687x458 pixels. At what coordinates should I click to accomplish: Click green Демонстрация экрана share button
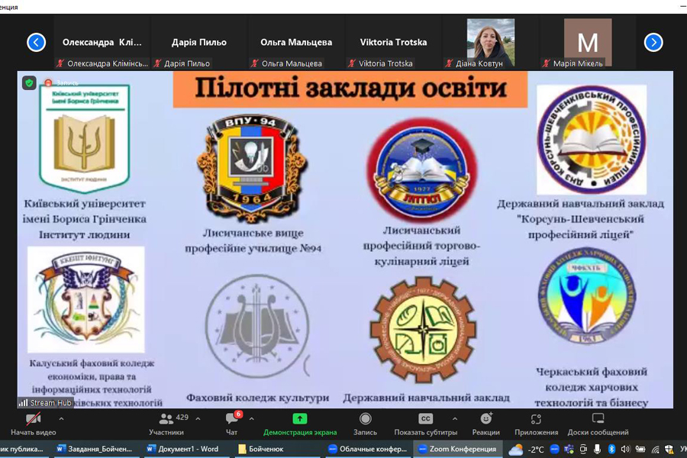[x=300, y=424]
